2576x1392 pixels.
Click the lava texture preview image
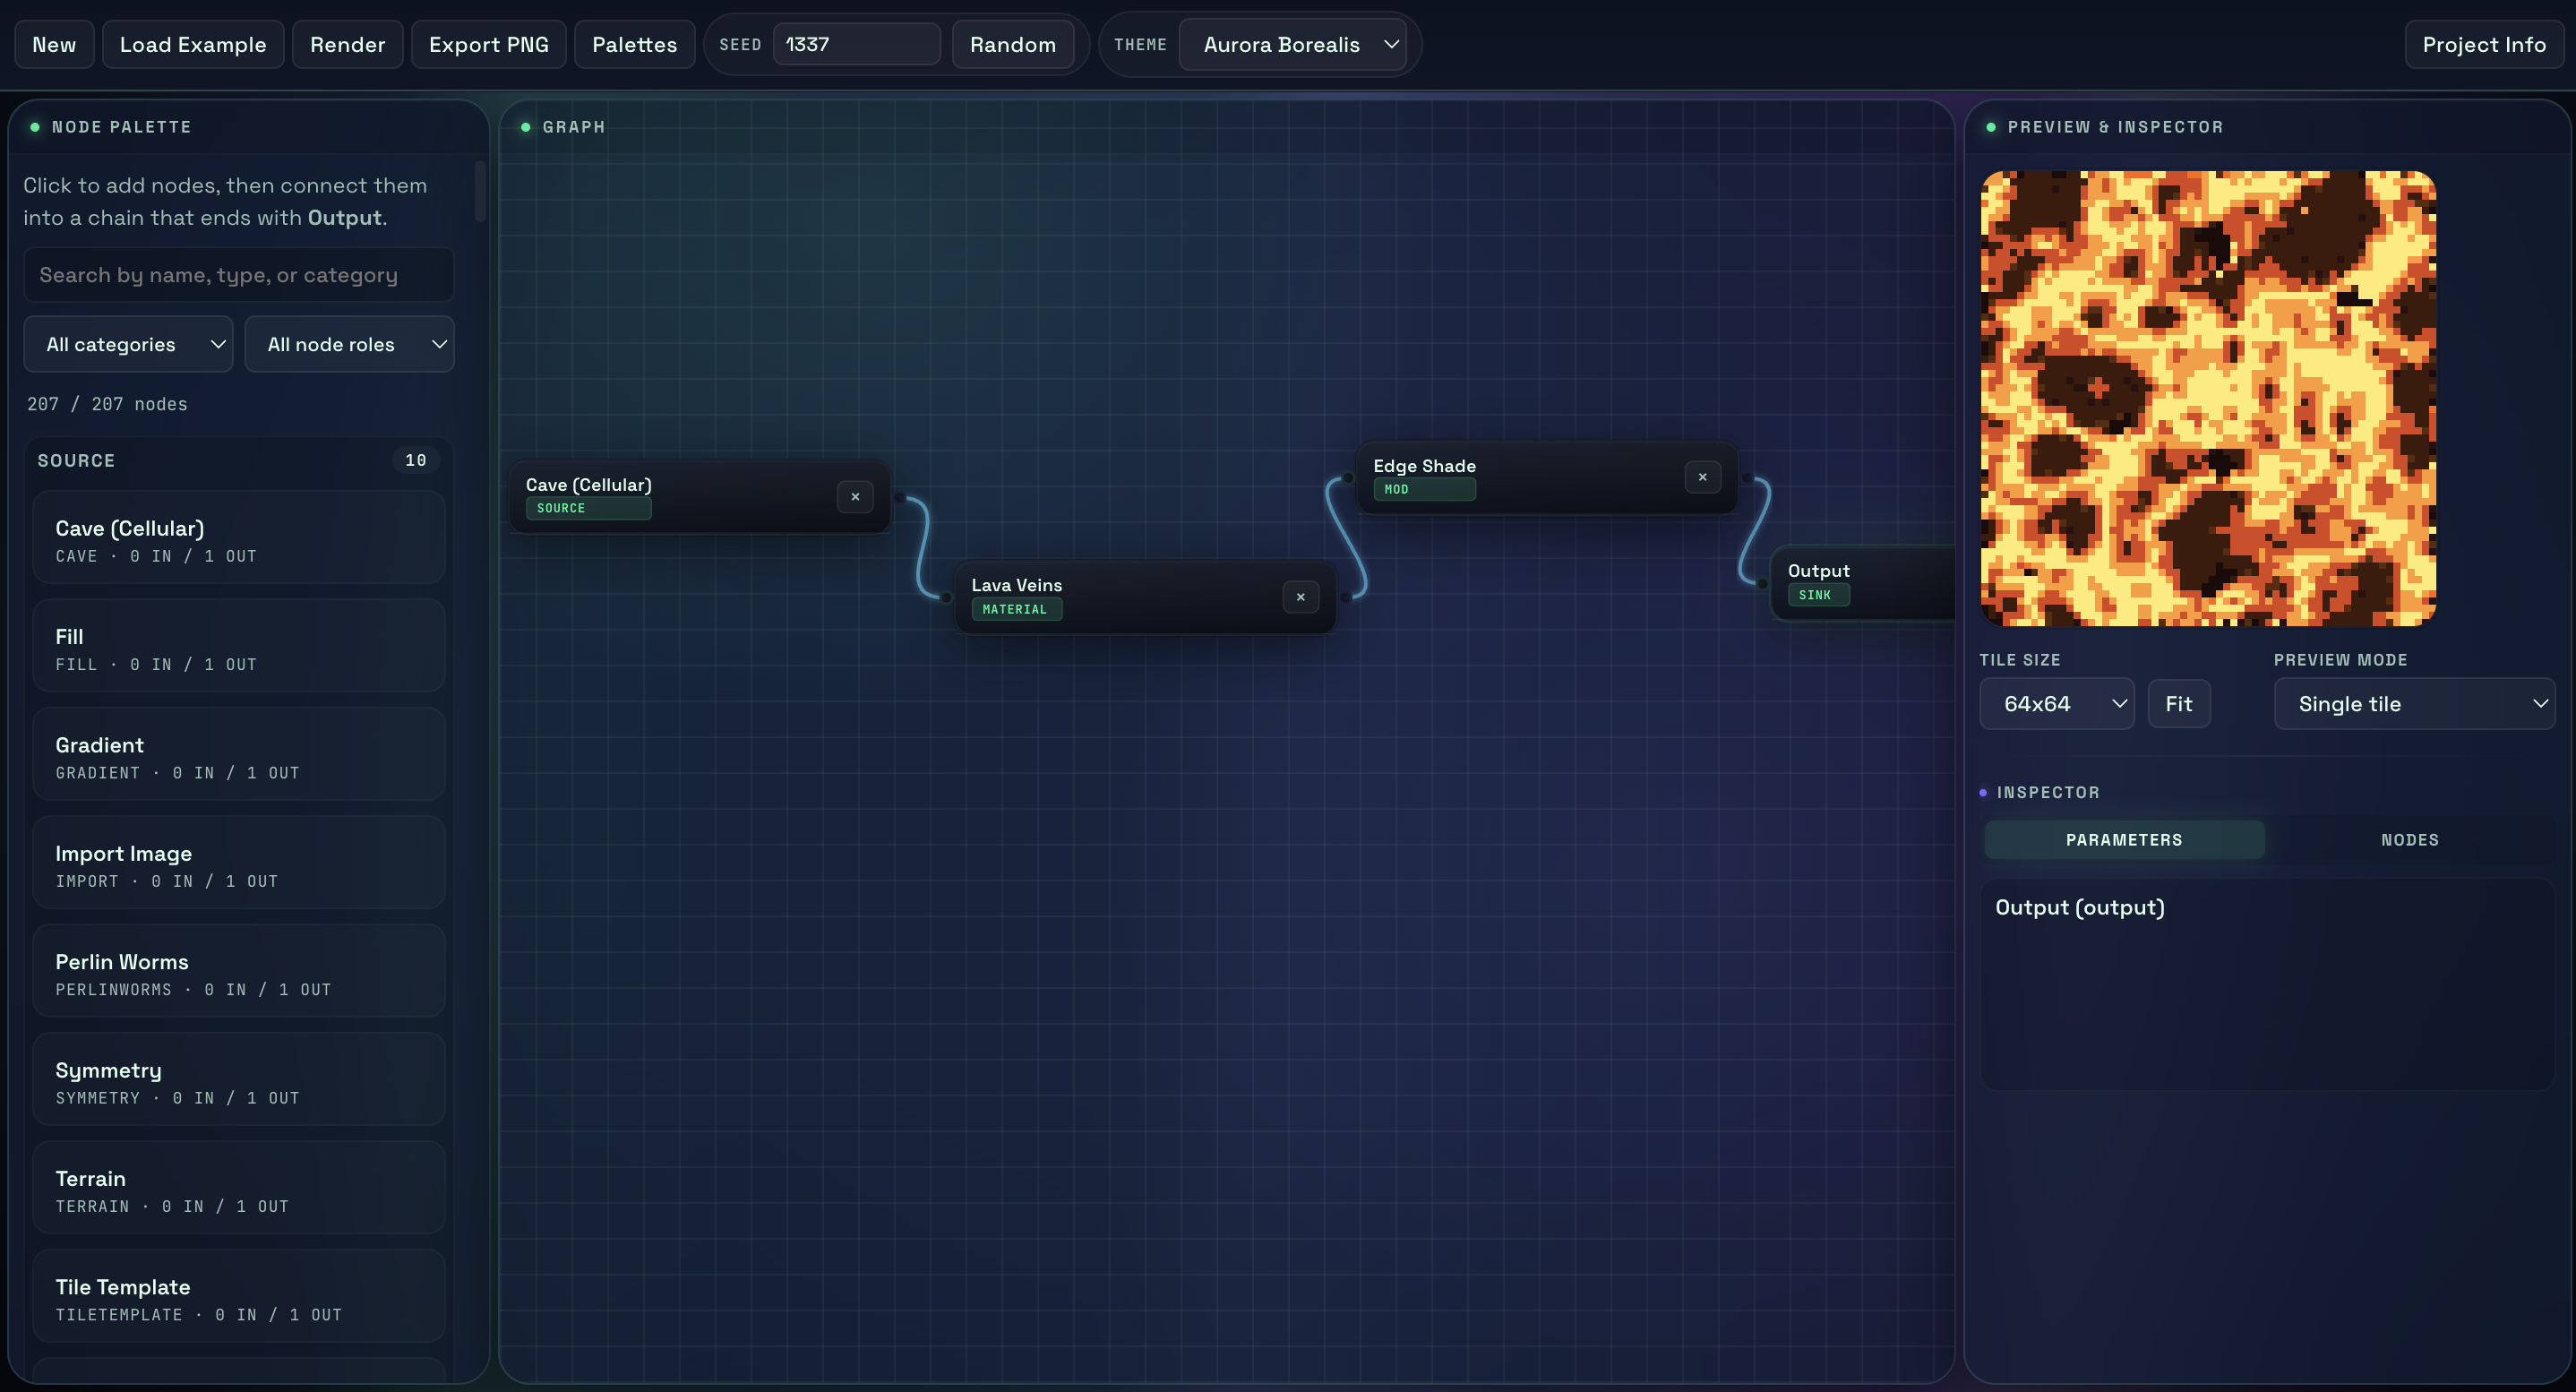point(2207,398)
